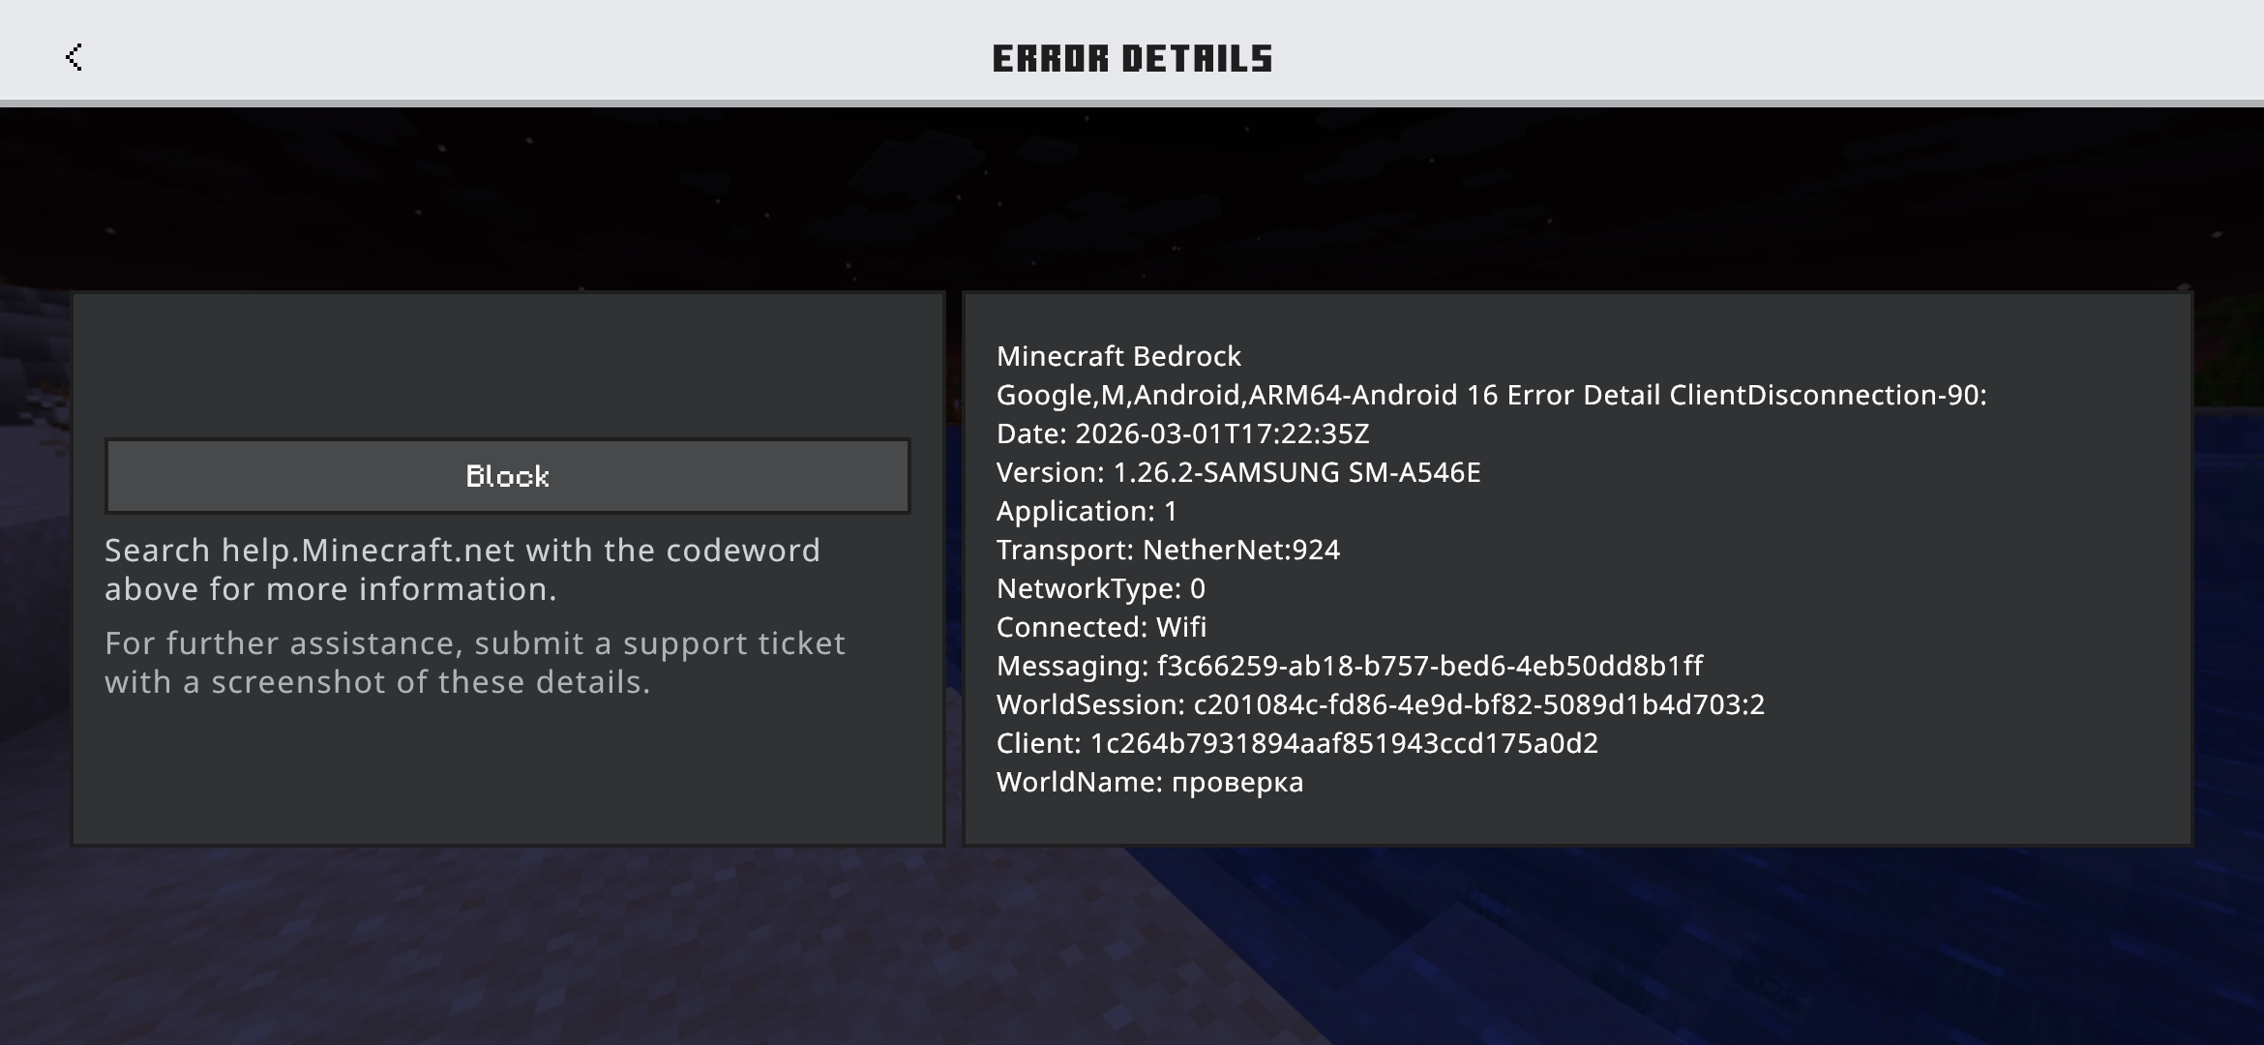Select the Messaging ID line
2264x1045 pixels.
coord(1350,666)
